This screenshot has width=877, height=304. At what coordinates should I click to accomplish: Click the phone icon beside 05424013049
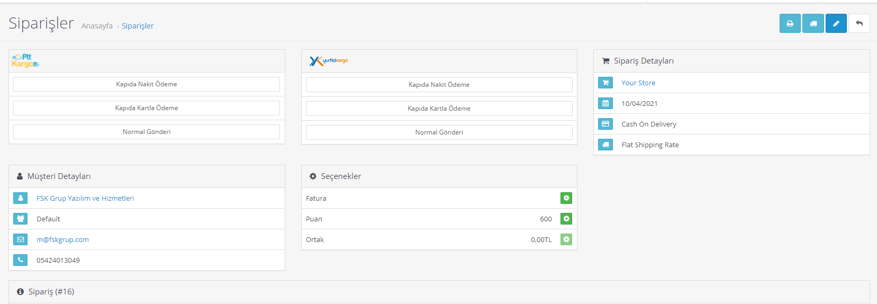click(21, 260)
